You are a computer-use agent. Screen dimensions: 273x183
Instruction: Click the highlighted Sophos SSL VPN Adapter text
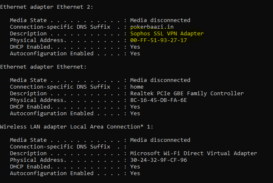click(x=167, y=33)
